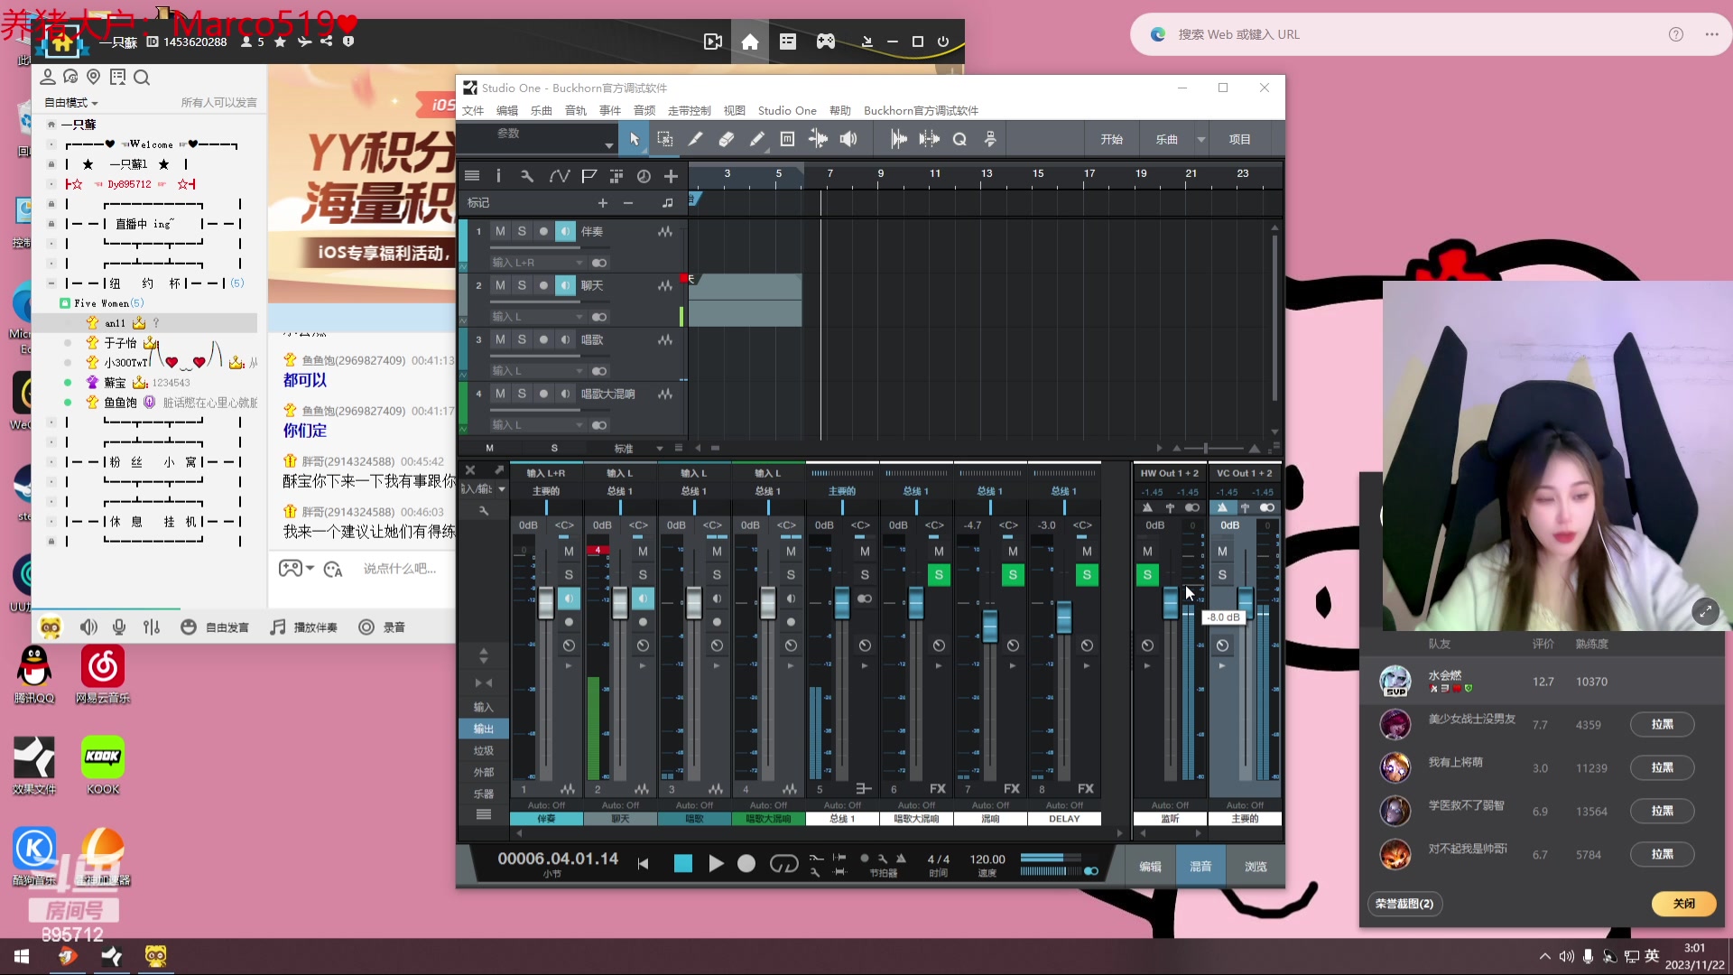The width and height of the screenshot is (1733, 975).
Task: Click the Quantize Q icon
Action: tap(959, 139)
